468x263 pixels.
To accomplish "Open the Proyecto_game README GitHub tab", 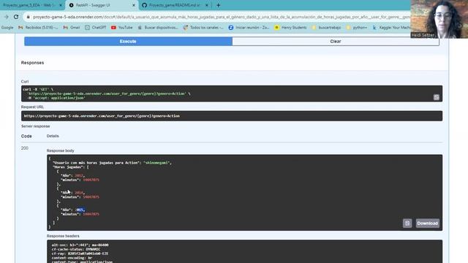I will click(175, 5).
